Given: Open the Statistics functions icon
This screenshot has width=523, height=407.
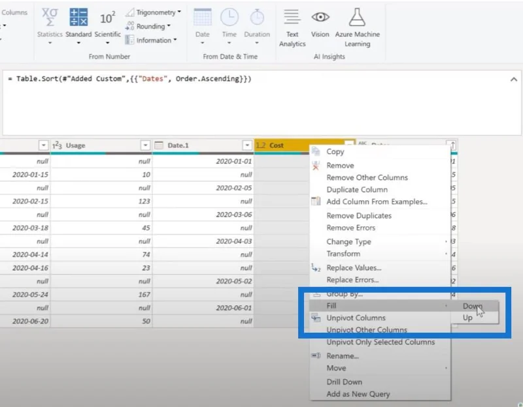Looking at the screenshot, I should (50, 18).
